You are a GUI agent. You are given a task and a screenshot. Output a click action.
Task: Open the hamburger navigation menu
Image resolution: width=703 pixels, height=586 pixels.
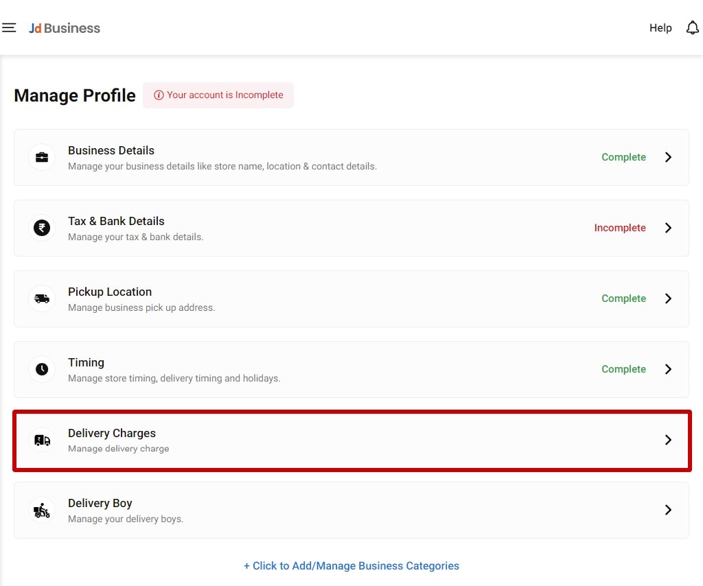pyautogui.click(x=9, y=27)
